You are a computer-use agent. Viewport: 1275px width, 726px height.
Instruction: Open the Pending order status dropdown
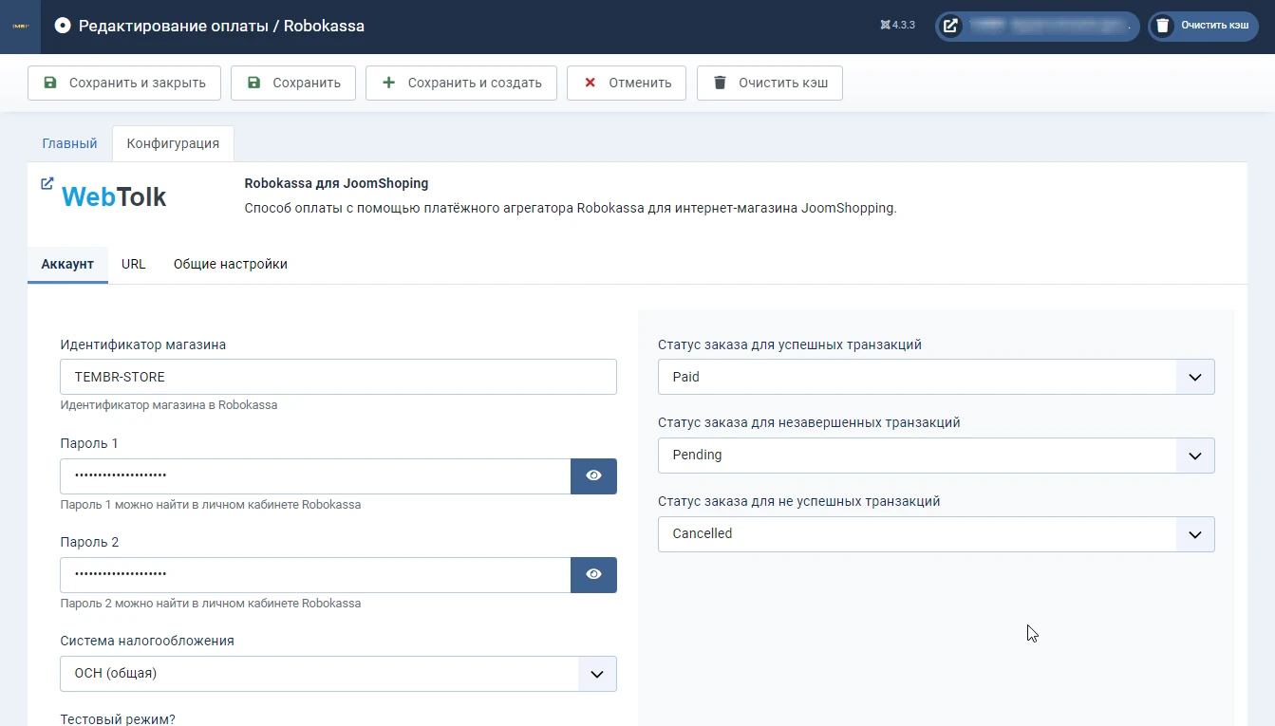pos(936,456)
